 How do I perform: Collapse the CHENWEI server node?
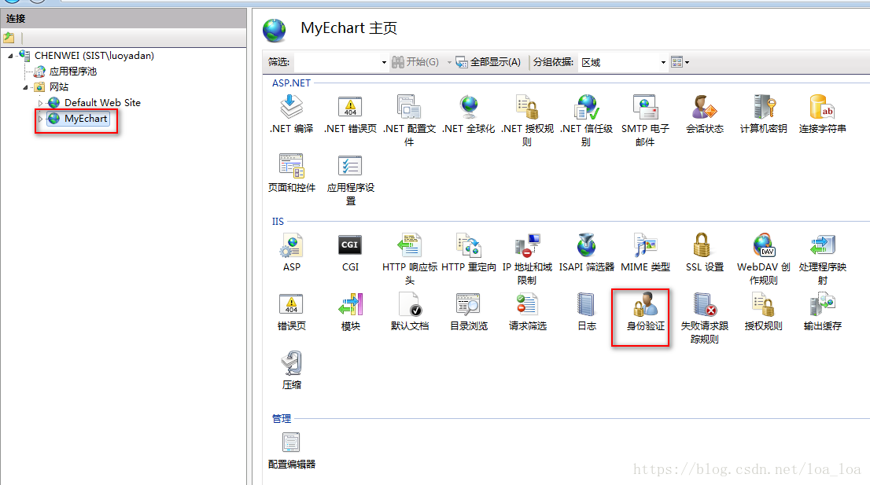10,56
